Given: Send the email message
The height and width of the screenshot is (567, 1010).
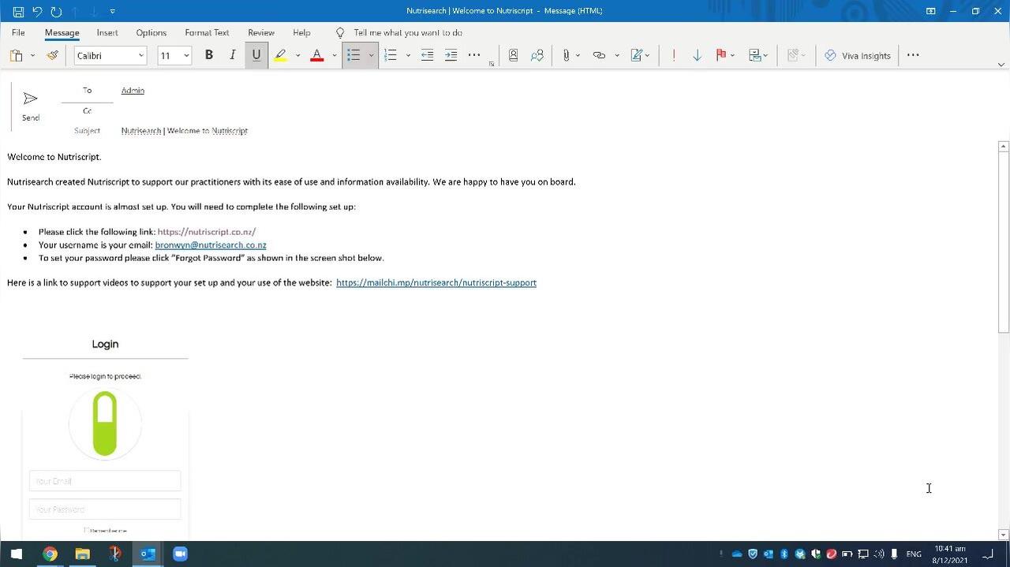Looking at the screenshot, I should pos(31,106).
